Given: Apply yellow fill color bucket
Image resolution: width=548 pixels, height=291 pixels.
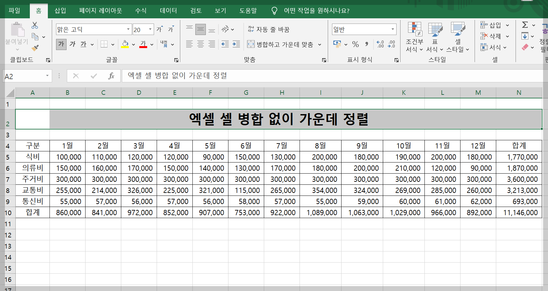Looking at the screenshot, I should point(125,44).
